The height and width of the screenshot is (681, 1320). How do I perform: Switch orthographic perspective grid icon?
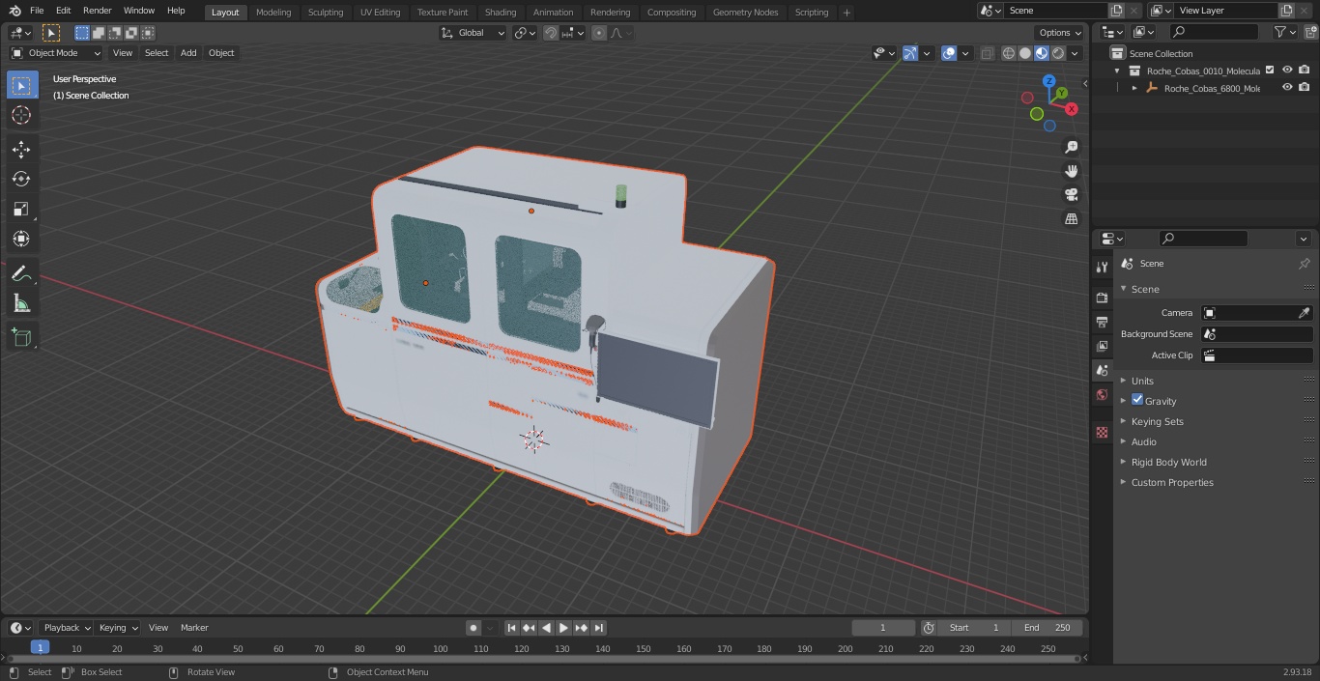(1071, 219)
